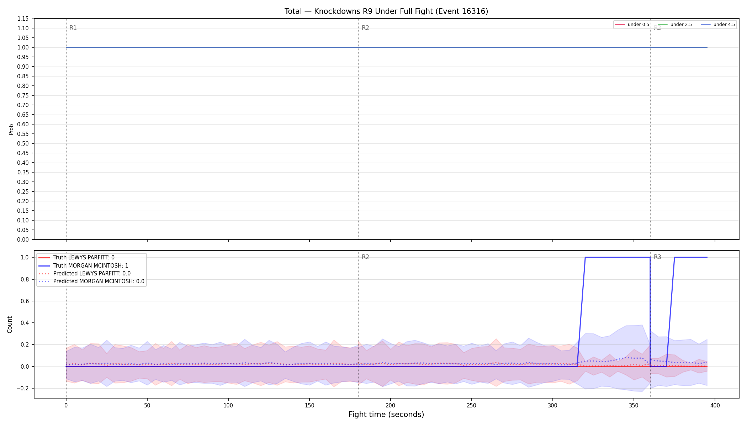747x427 pixels.
Task: Click the R2 label in the probability plot
Action: click(x=365, y=28)
